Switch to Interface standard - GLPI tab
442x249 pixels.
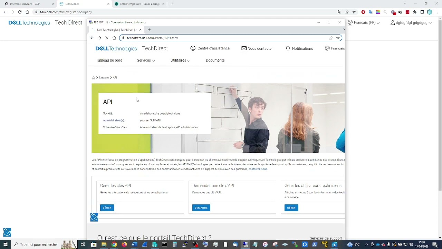point(30,4)
